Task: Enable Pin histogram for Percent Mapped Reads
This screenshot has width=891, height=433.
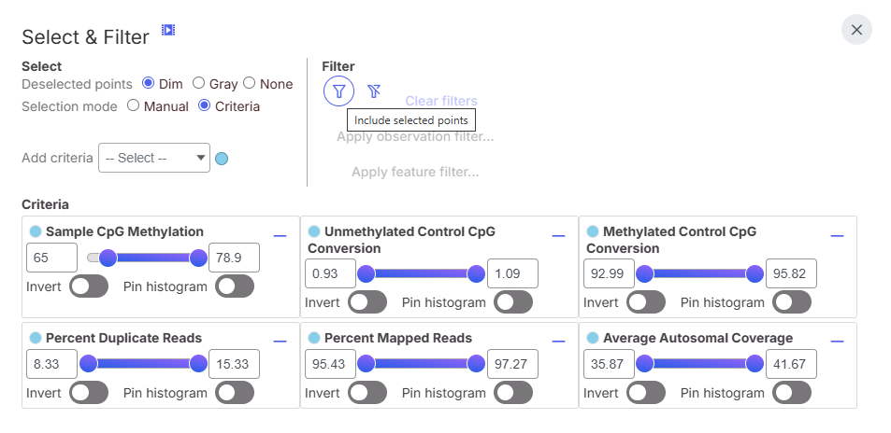Action: coord(513,393)
